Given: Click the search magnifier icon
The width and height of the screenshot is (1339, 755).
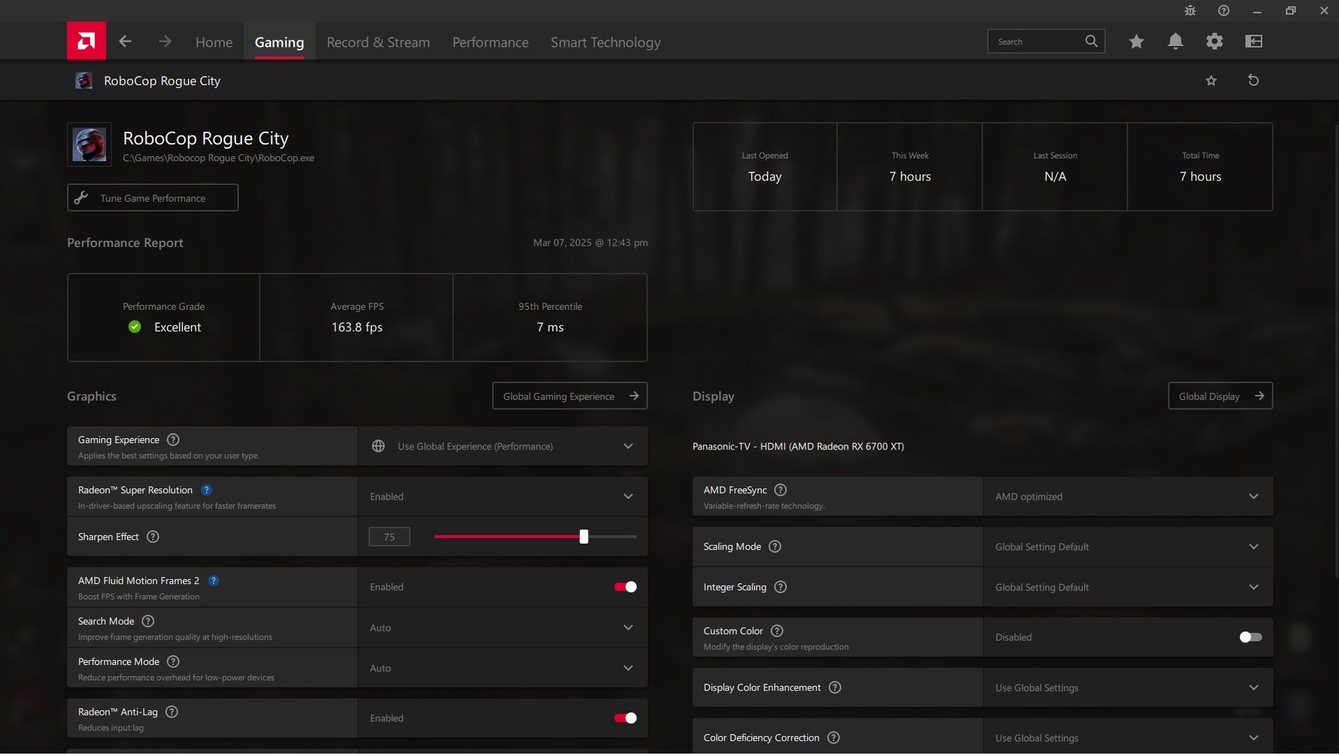Looking at the screenshot, I should [x=1091, y=41].
